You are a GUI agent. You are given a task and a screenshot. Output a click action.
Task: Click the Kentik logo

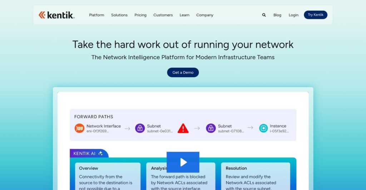coord(56,15)
